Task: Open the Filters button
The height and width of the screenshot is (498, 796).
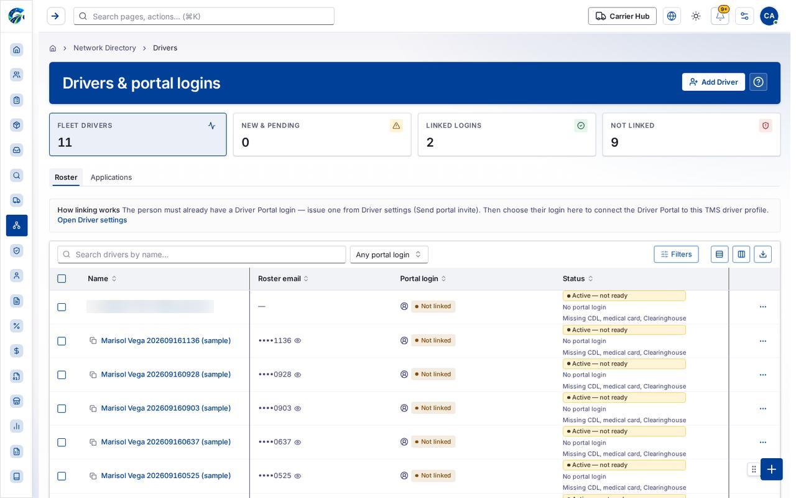Action: tap(676, 254)
